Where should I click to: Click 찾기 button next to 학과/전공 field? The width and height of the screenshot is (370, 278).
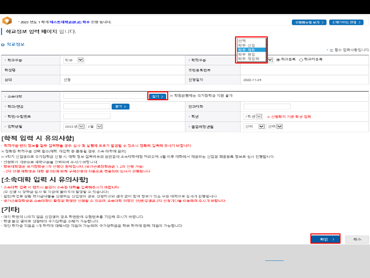pyautogui.click(x=120, y=107)
